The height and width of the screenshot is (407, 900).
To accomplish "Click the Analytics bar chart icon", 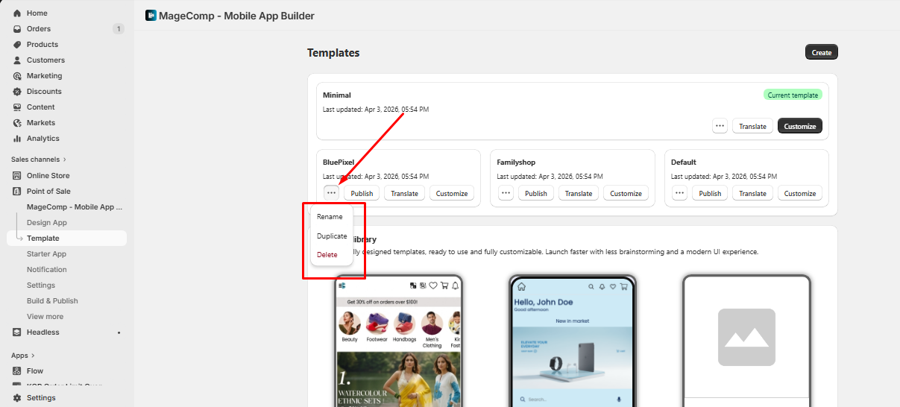I will coord(17,139).
